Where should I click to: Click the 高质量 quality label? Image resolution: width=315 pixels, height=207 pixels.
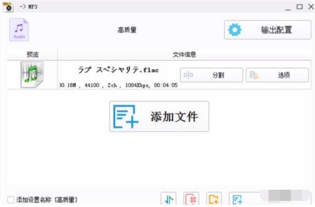127,30
